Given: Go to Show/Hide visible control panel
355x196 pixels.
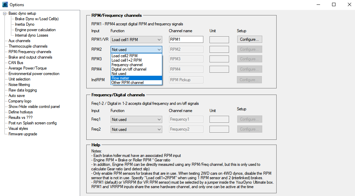Looking at the screenshot, I should click(34, 107).
